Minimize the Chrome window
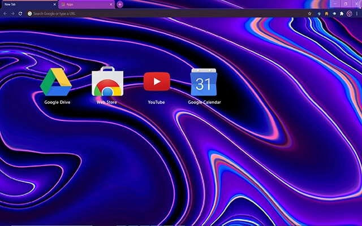The width and height of the screenshot is (362, 226). (335, 4)
